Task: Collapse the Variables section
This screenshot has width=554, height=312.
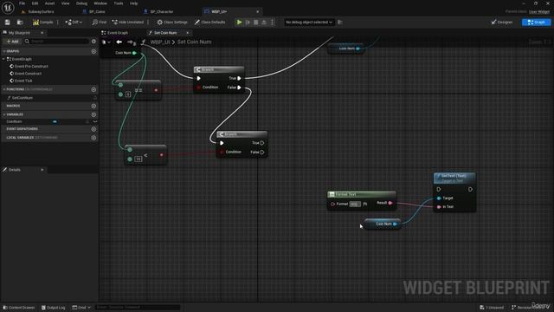Action: point(3,114)
